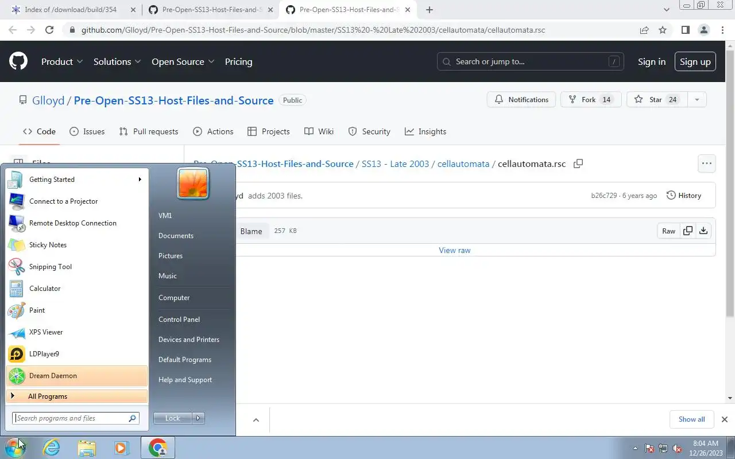Click the volume tray icon
The height and width of the screenshot is (459, 735).
[x=677, y=448]
